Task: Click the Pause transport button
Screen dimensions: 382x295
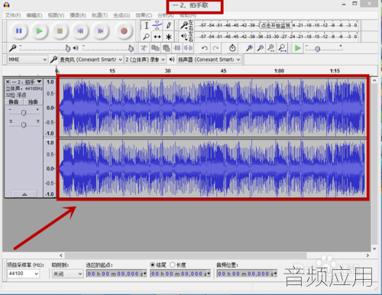Action: [19, 31]
